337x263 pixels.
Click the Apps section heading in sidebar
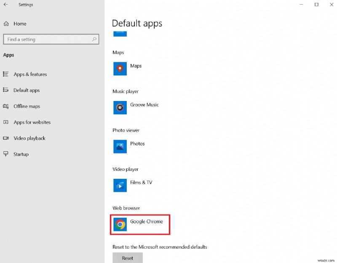pyautogui.click(x=8, y=55)
